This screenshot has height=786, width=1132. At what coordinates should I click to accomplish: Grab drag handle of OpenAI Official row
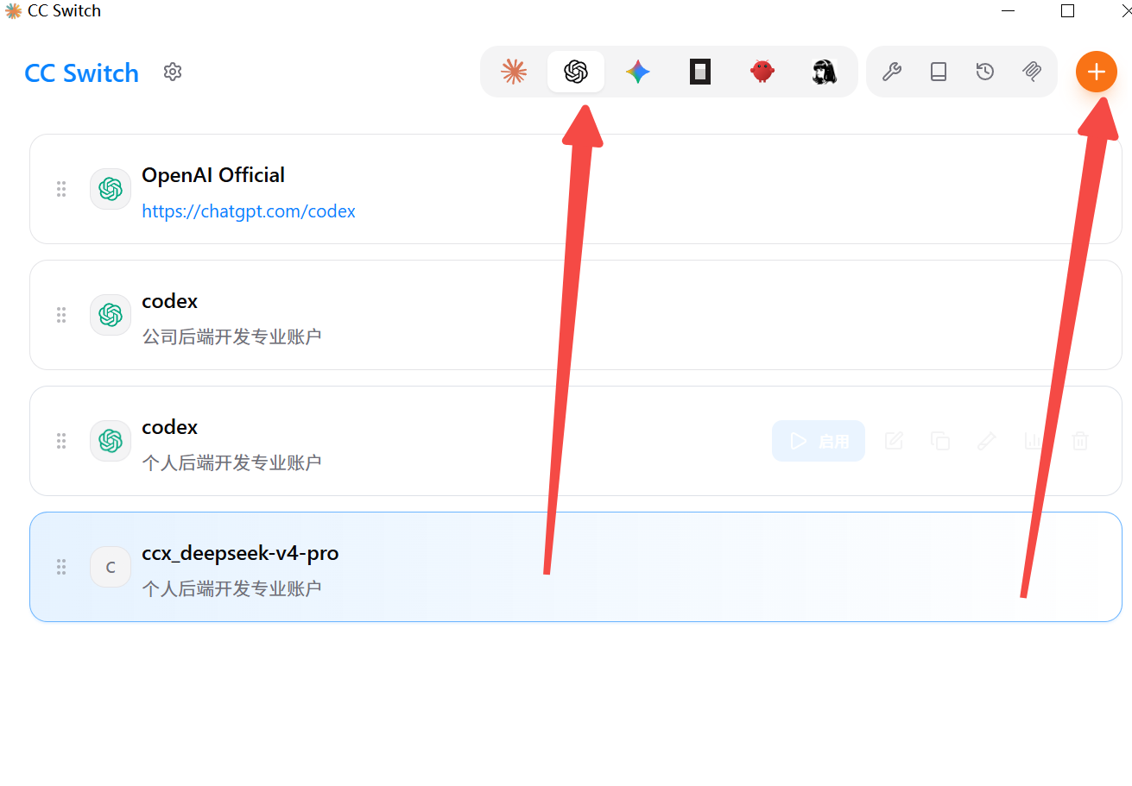[x=61, y=189]
